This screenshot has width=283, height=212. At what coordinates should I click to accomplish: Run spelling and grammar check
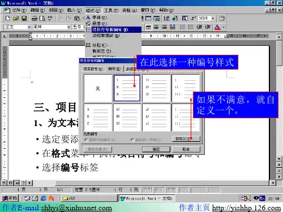[x=50, y=18]
